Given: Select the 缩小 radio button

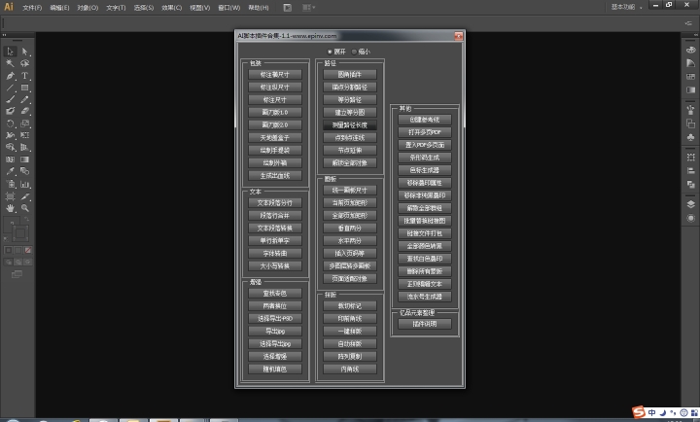Looking at the screenshot, I should 354,52.
